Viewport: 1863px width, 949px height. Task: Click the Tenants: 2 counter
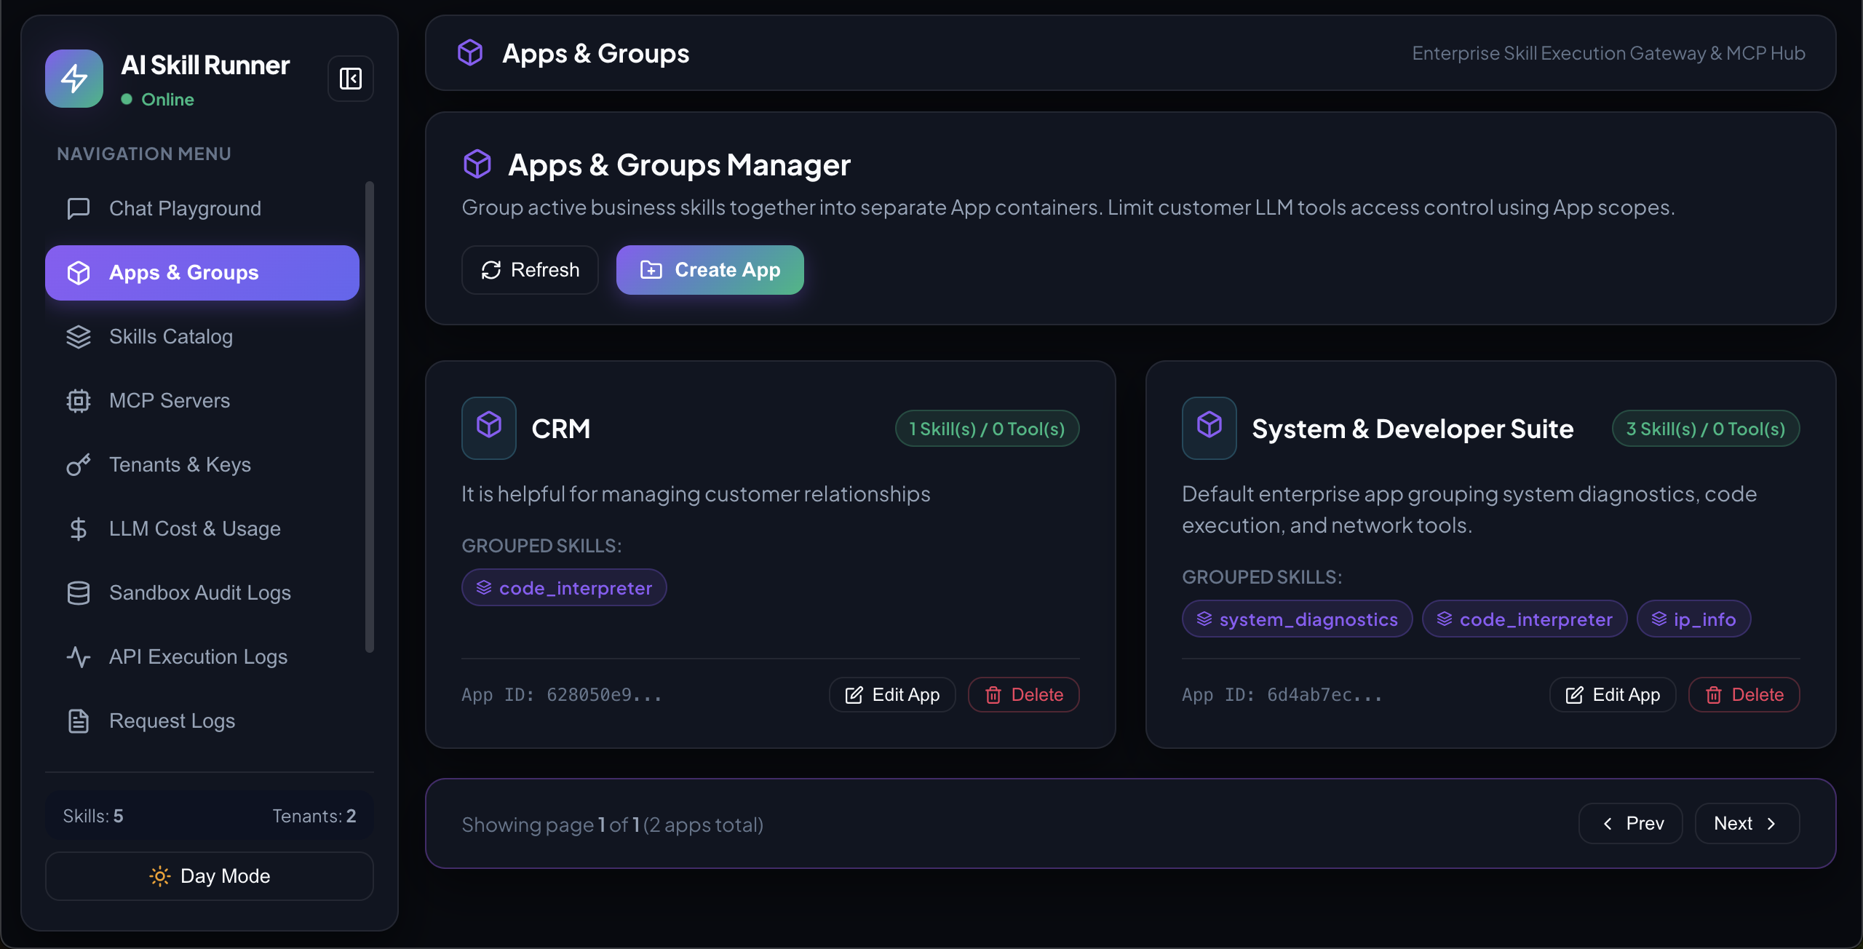pyautogui.click(x=314, y=816)
